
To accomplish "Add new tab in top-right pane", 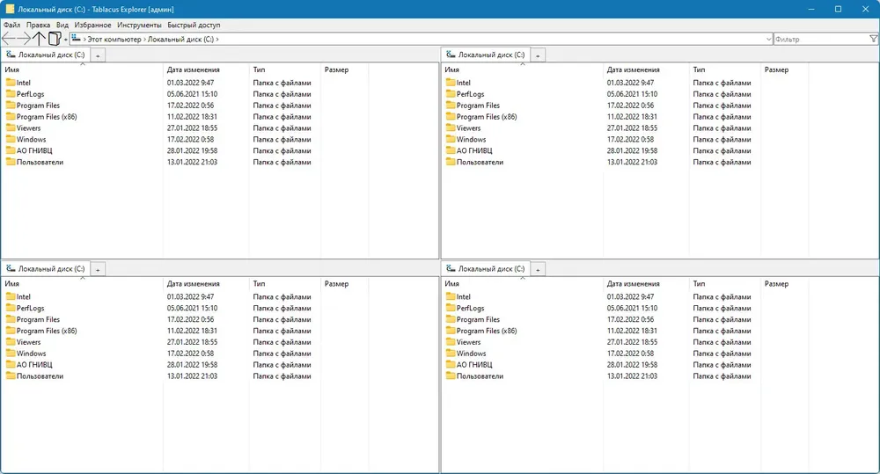I will click(x=538, y=55).
